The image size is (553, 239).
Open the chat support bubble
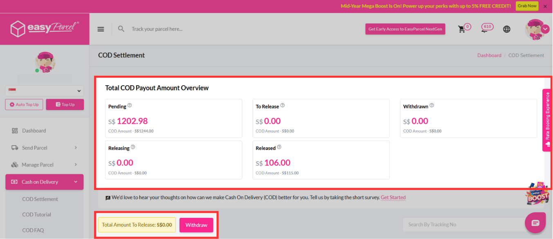coord(535,223)
